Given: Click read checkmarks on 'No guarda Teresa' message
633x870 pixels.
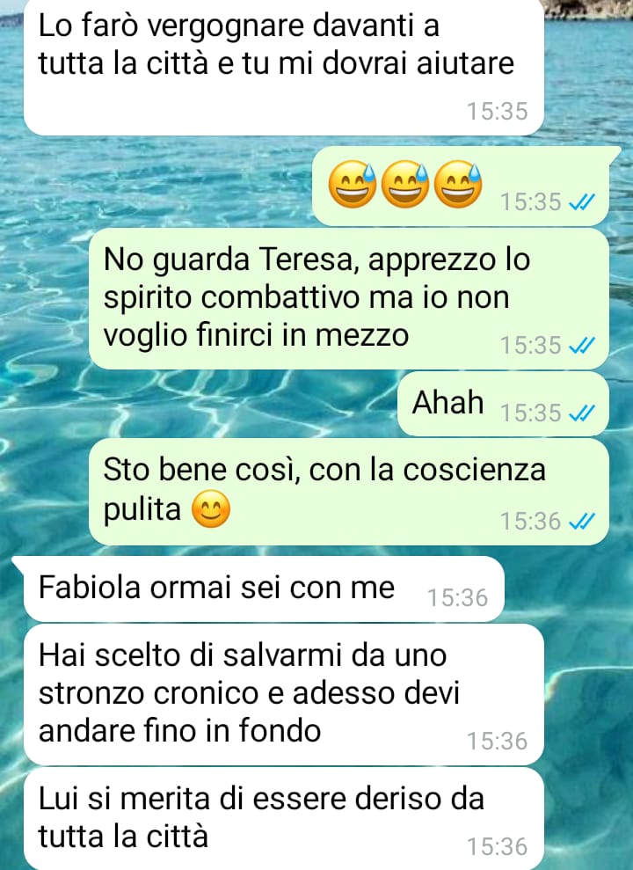Looking at the screenshot, I should [x=582, y=346].
